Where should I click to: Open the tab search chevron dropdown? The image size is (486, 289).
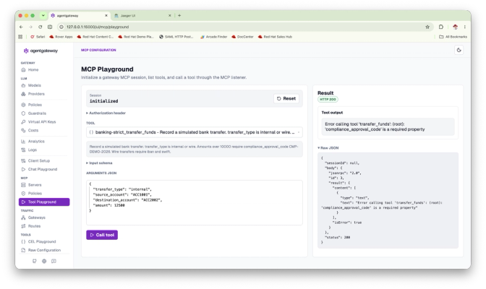tap(43, 15)
